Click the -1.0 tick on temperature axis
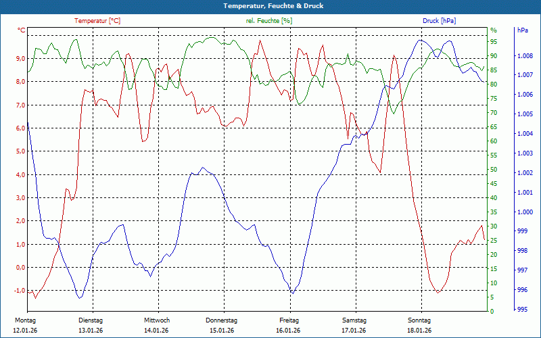 pos(20,291)
